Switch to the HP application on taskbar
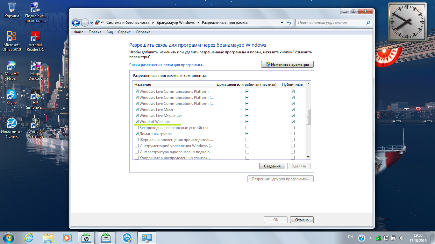 [x=86, y=237]
